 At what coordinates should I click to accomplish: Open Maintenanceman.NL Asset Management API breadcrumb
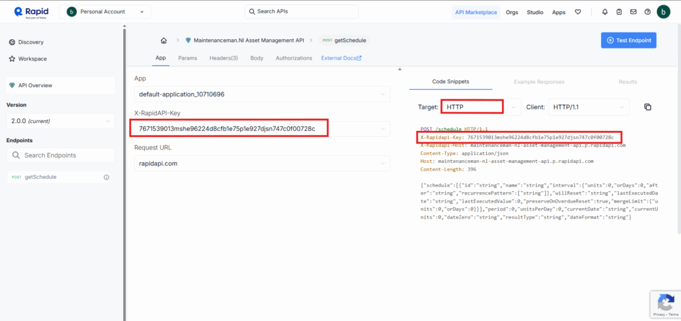pyautogui.click(x=245, y=41)
